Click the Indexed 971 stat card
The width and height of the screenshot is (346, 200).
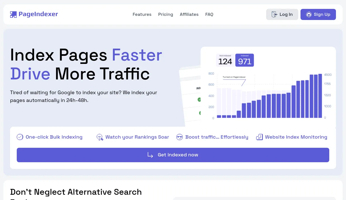(245, 60)
